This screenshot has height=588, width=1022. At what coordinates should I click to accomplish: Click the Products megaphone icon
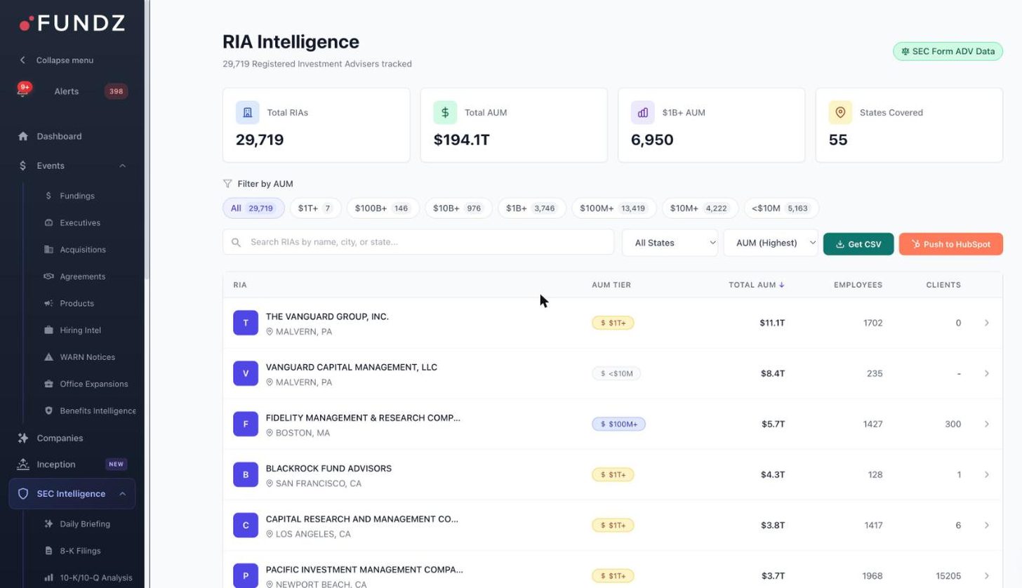point(48,303)
